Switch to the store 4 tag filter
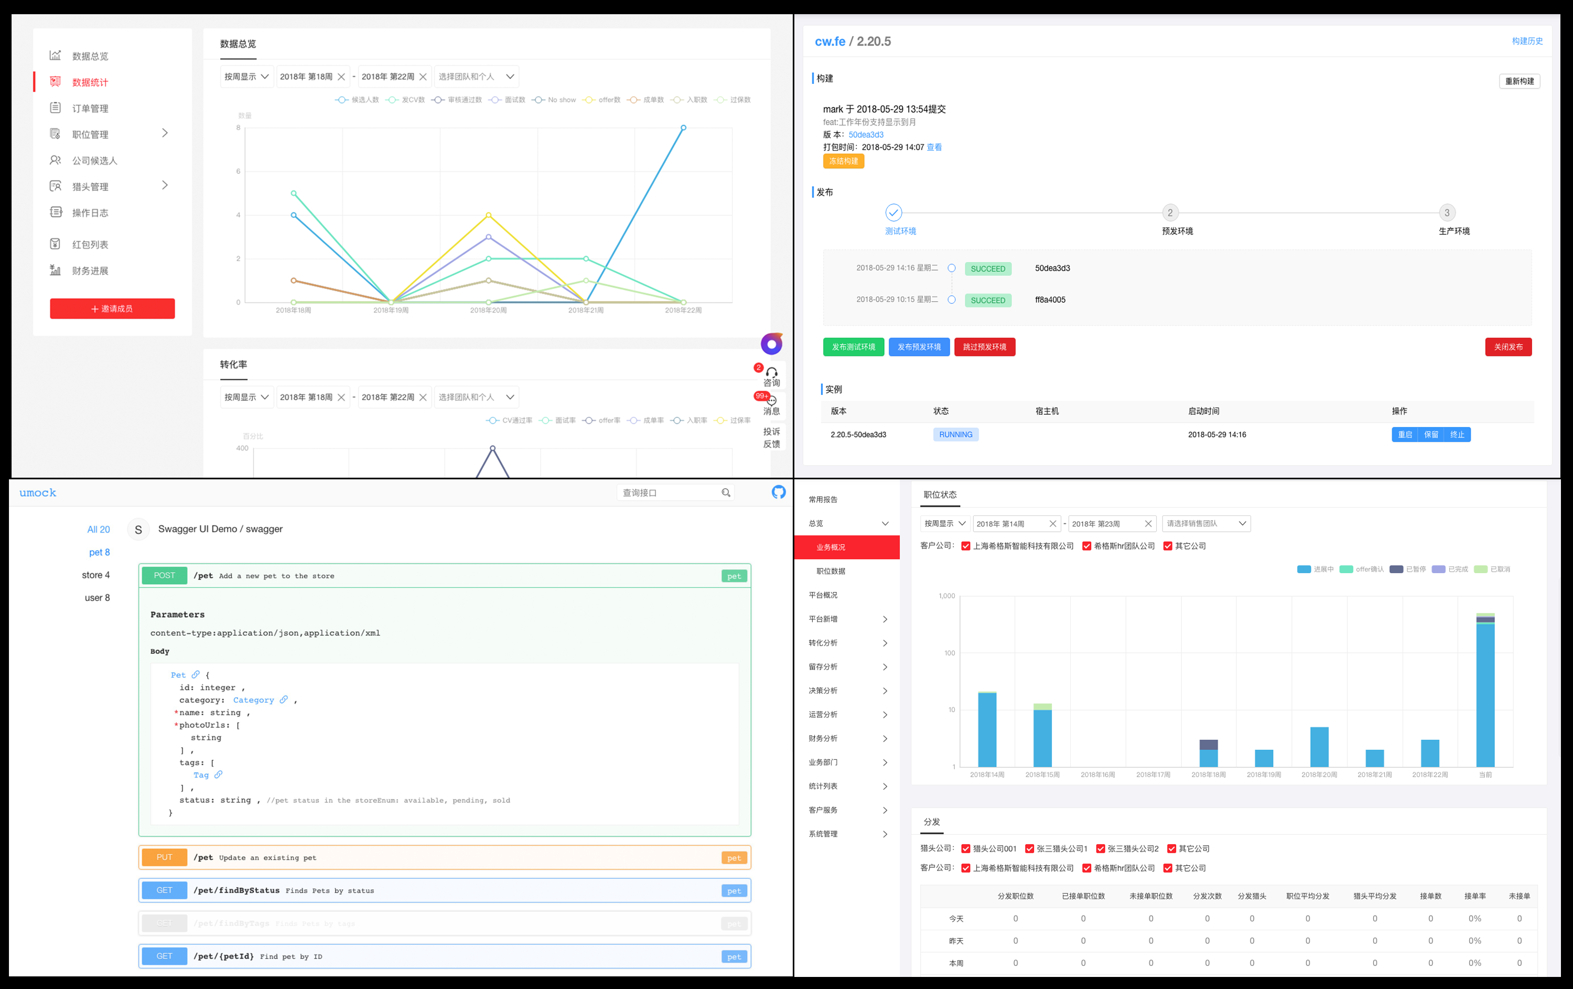Viewport: 1573px width, 989px height. click(x=96, y=575)
